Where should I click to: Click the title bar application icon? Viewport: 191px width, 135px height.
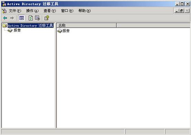pyautogui.click(x=4, y=4)
